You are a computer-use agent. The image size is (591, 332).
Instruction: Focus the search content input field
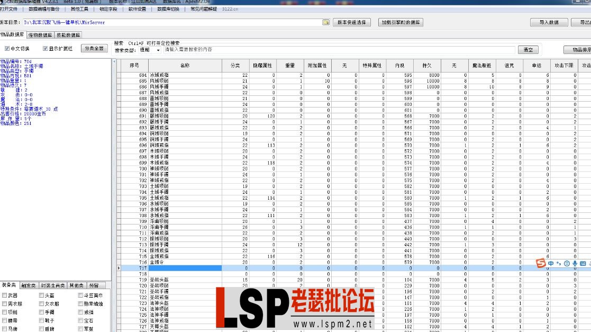tap(339, 50)
